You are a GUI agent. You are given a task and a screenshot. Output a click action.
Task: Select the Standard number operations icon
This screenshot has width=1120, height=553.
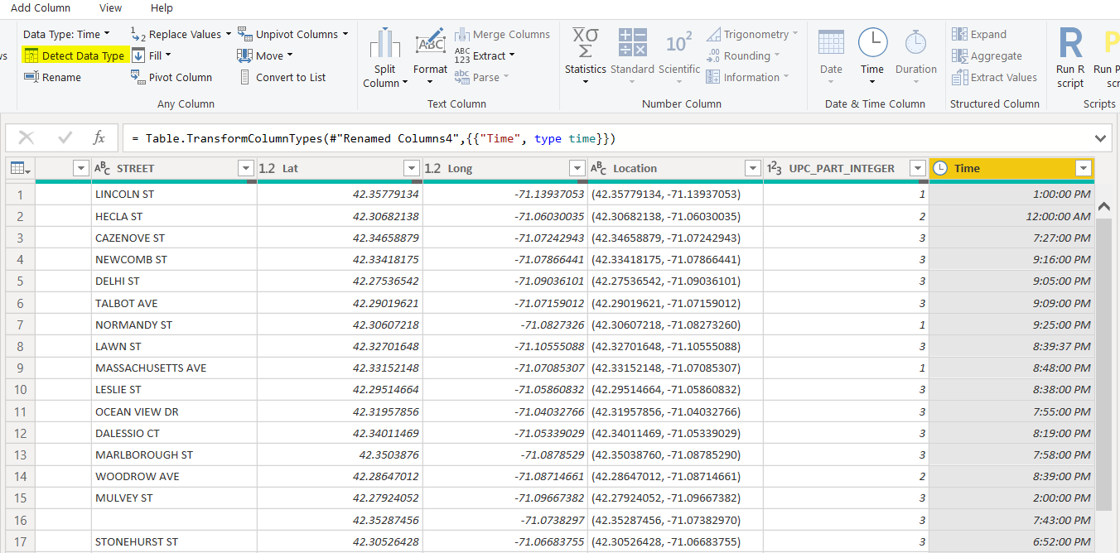632,43
